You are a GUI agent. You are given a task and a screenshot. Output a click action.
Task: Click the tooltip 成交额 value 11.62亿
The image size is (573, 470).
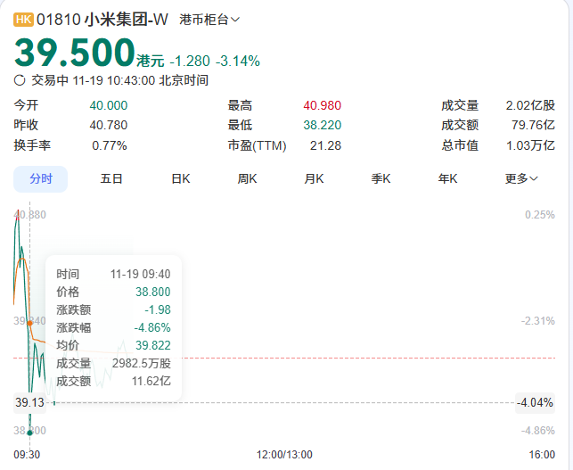pos(151,381)
